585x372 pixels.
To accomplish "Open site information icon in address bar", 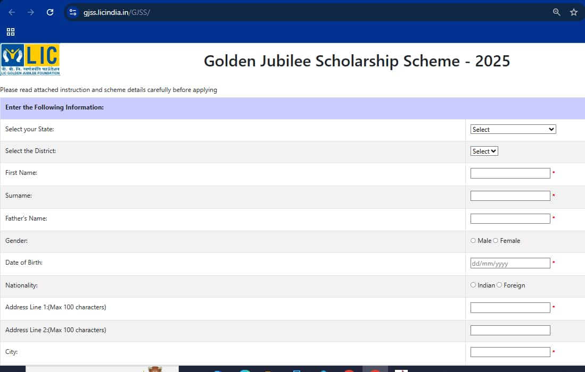I will tap(73, 12).
